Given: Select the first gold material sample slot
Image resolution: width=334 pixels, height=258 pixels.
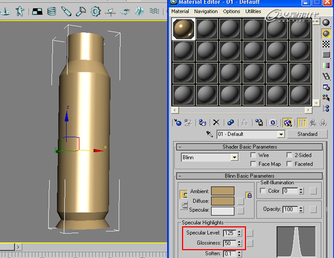Looking at the screenshot, I should pyautogui.click(x=183, y=29).
